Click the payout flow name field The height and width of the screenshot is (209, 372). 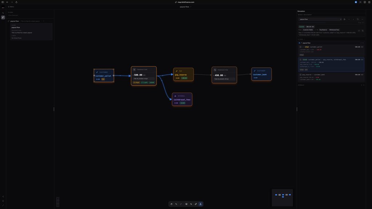pyautogui.click(x=16, y=28)
